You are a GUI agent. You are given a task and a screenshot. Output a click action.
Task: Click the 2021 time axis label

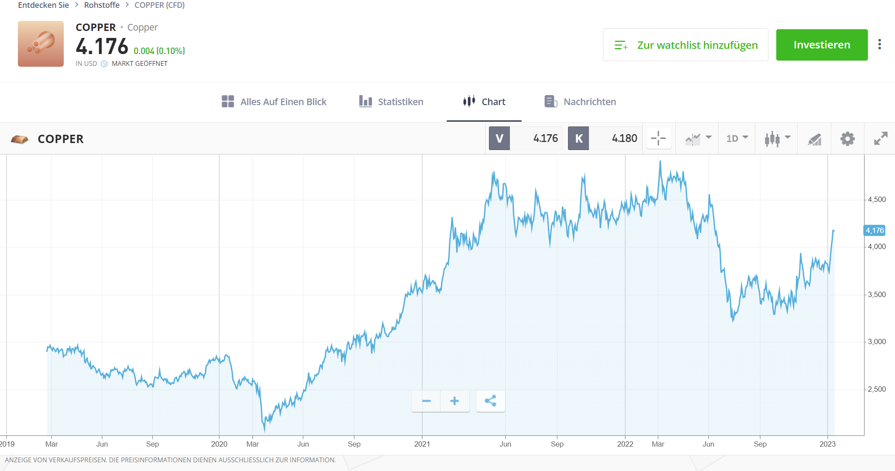tap(422, 444)
